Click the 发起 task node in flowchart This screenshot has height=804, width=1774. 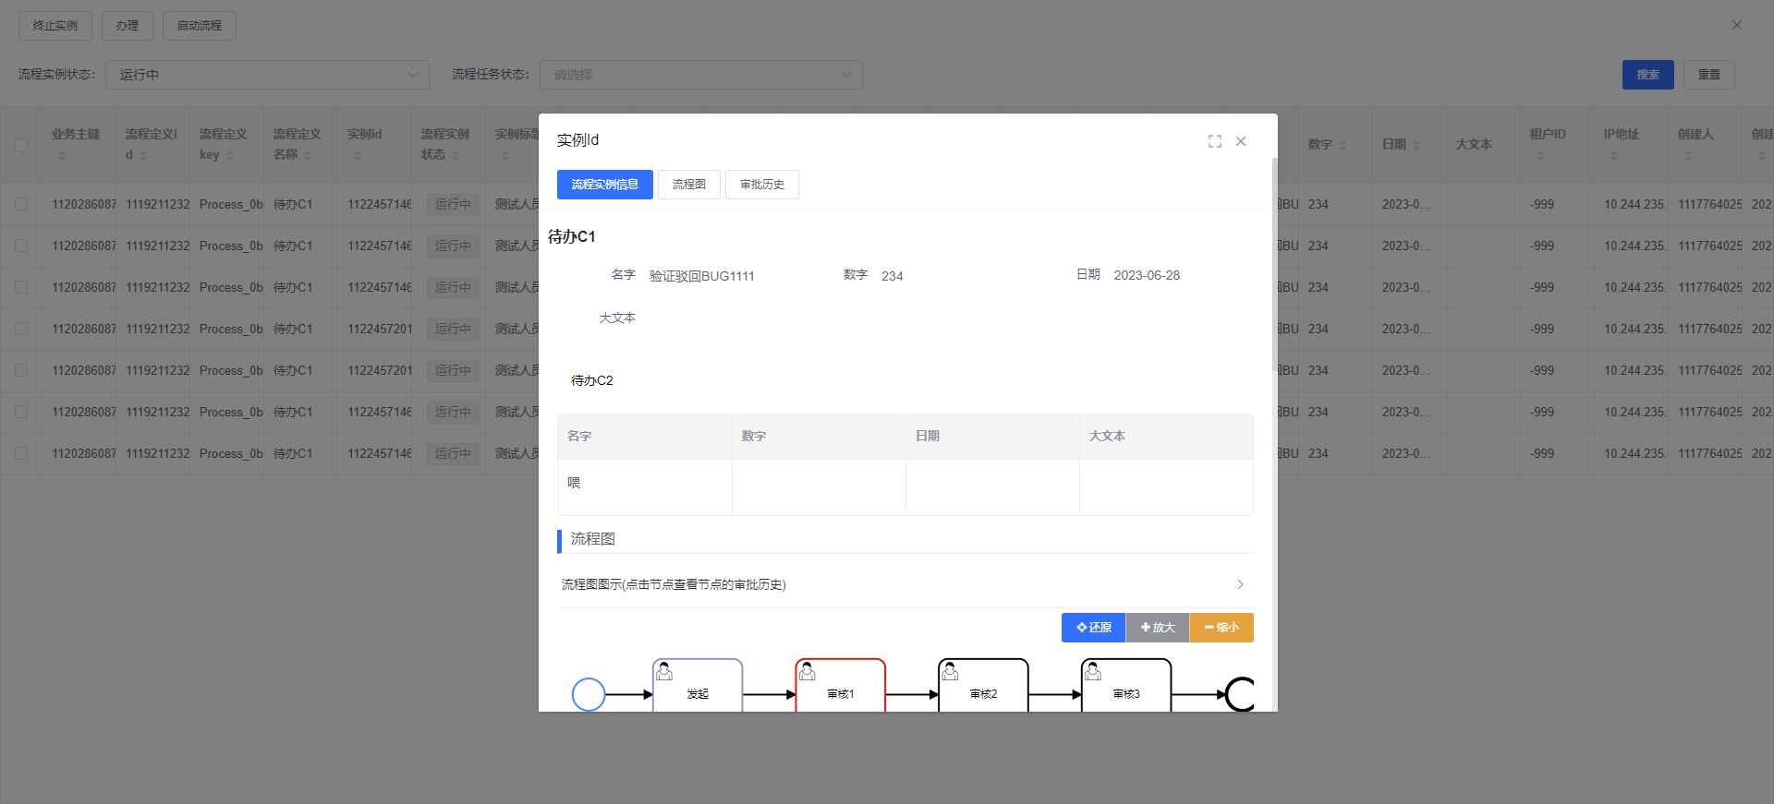point(698,688)
